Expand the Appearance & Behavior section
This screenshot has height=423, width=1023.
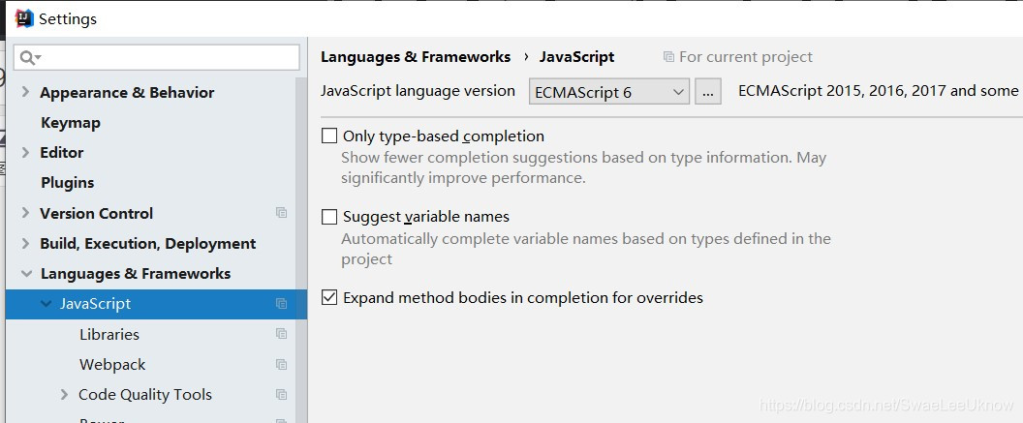[25, 92]
